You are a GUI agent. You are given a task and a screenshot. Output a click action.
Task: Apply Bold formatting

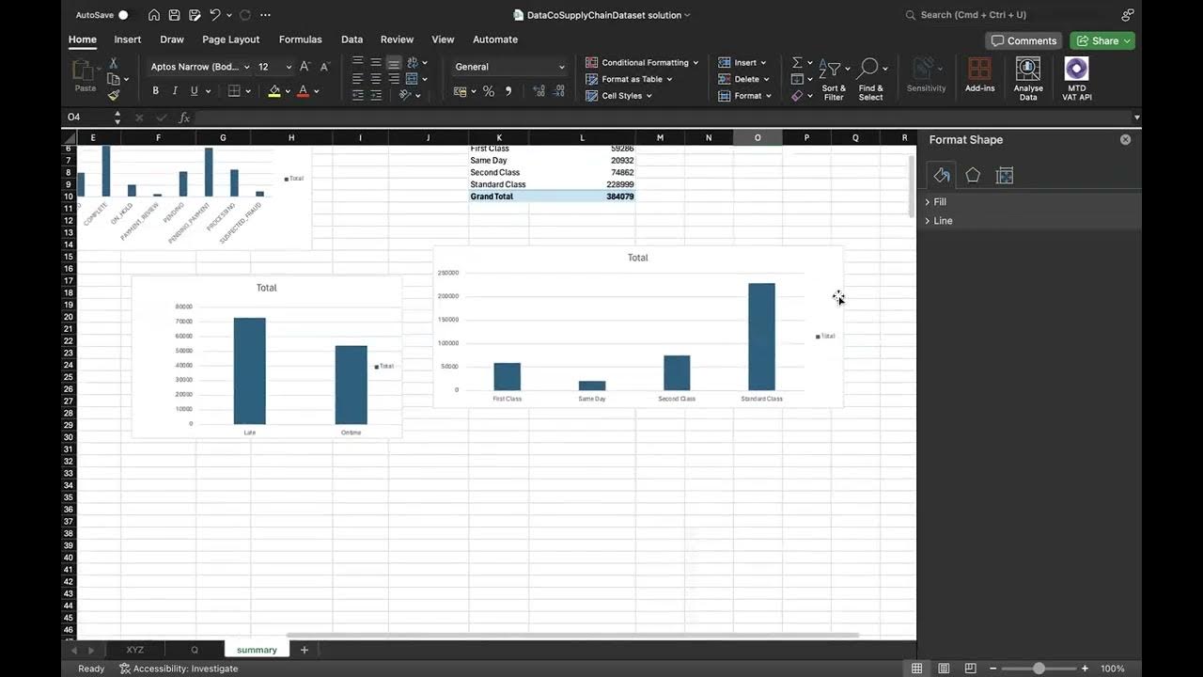[155, 91]
